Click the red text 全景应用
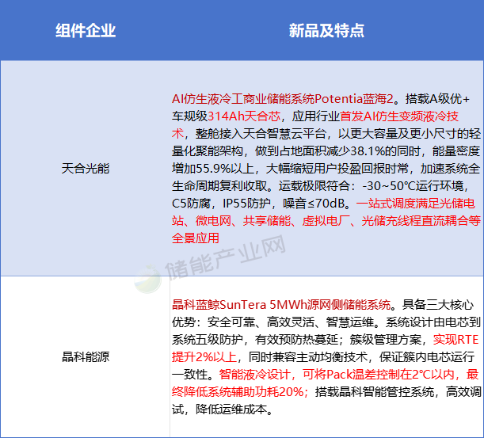 [196, 238]
